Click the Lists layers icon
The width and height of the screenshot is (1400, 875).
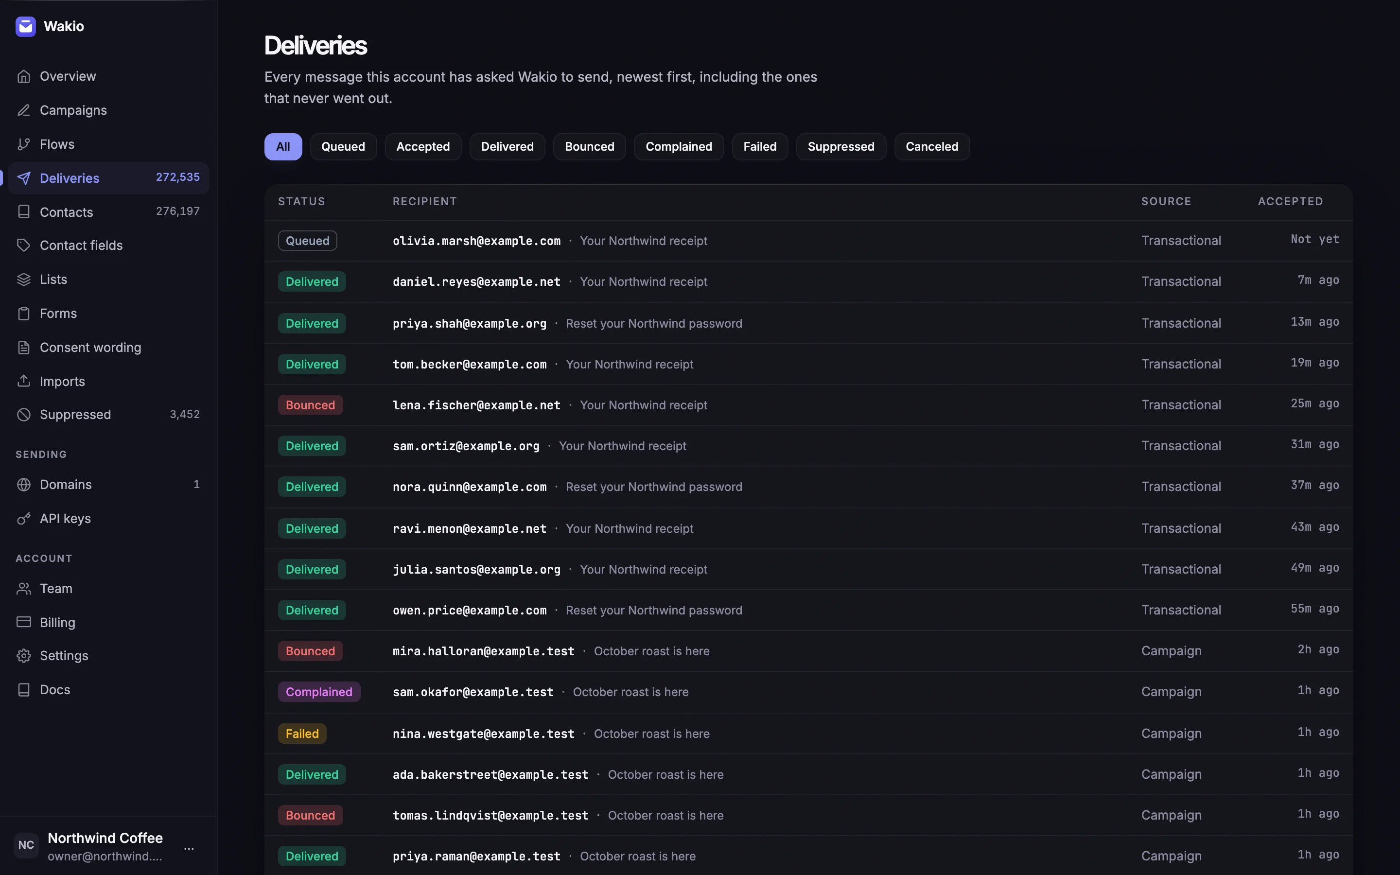click(x=24, y=280)
